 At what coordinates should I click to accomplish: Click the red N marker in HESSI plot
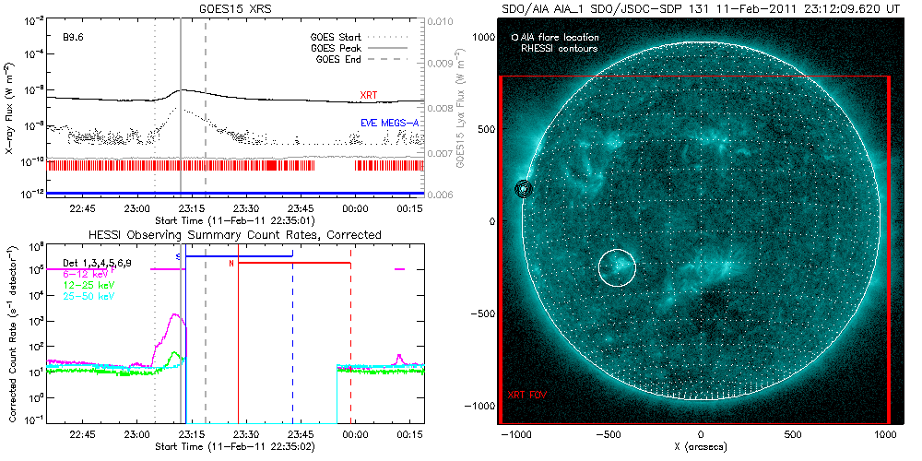231,264
